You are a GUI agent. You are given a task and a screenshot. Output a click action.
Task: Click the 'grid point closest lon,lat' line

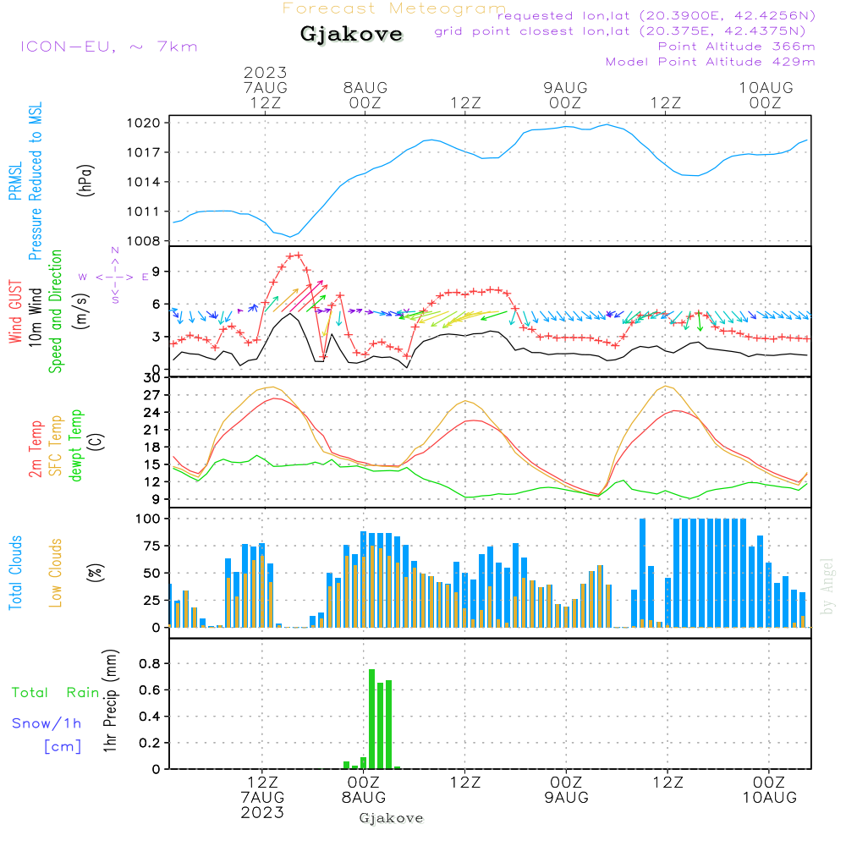[x=620, y=30]
